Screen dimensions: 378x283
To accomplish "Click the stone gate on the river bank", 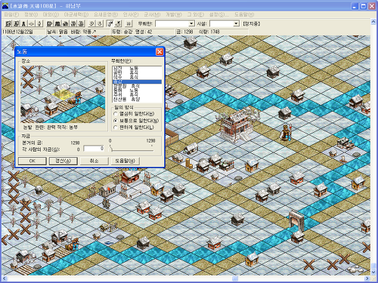I will (296, 220).
